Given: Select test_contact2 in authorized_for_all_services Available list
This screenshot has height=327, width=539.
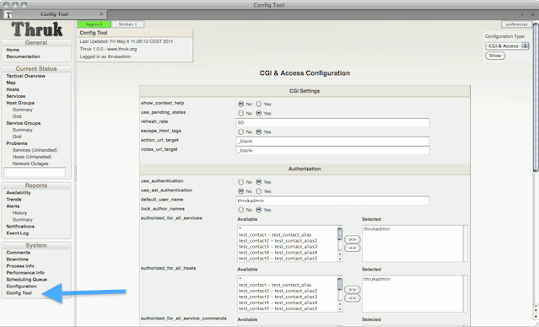Looking at the screenshot, I should point(278,241).
